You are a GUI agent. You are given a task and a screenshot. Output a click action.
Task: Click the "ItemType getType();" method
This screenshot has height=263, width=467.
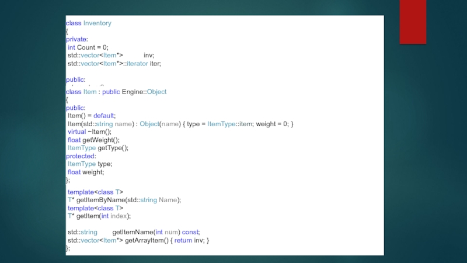(x=97, y=148)
